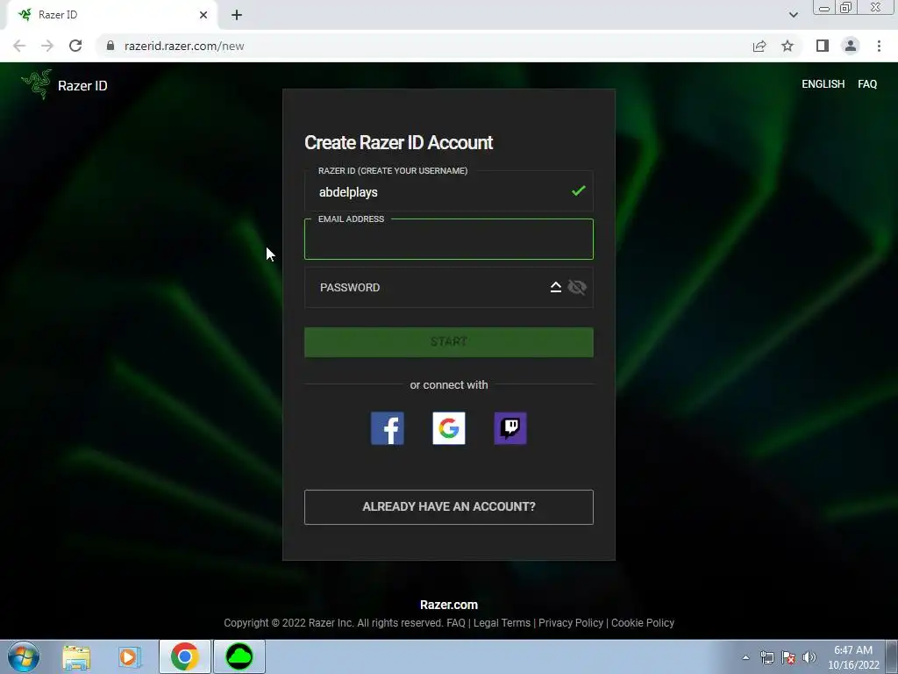Click Already Have An Account button
The width and height of the screenshot is (898, 674).
[x=449, y=506]
